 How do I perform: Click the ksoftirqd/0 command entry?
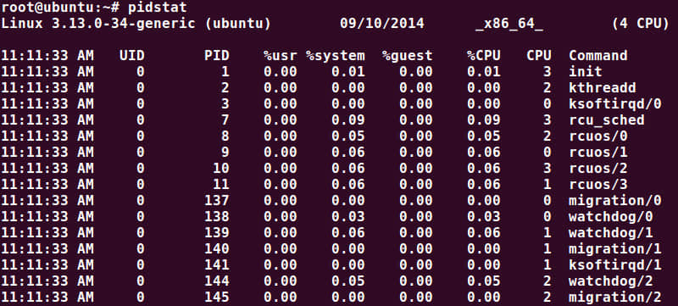[615, 103]
